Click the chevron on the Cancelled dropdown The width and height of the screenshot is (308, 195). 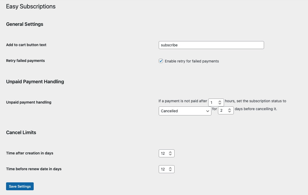[x=208, y=111]
